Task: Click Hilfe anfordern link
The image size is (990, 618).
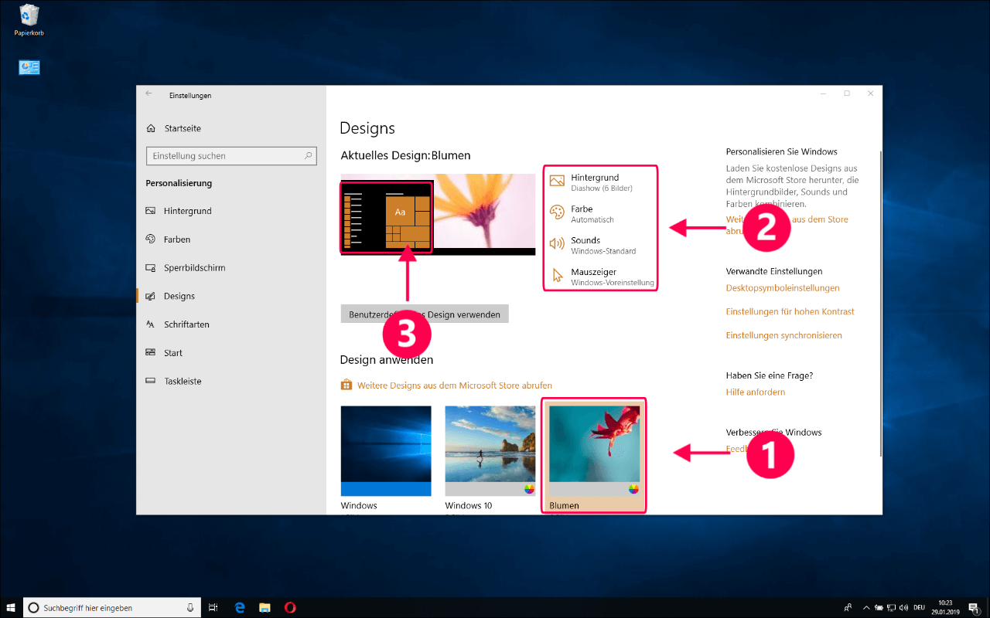Action: (x=755, y=392)
